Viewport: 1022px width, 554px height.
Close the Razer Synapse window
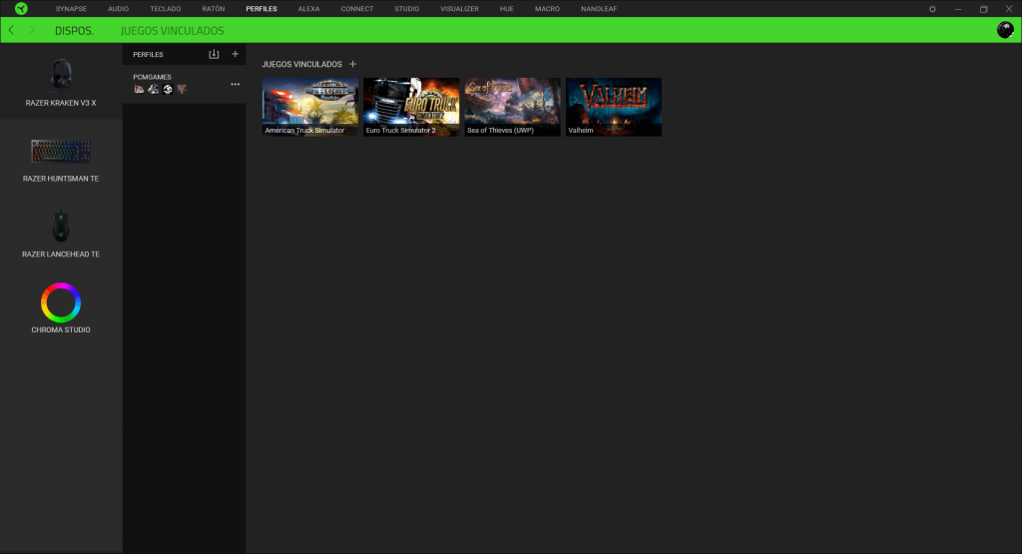[1009, 9]
